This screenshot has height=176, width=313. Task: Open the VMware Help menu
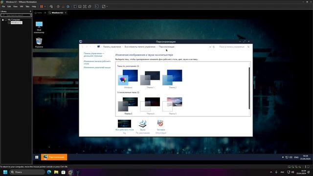pos(34,6)
